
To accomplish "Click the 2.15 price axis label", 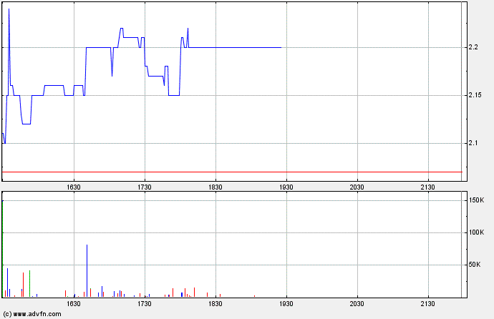I will 475,96.
